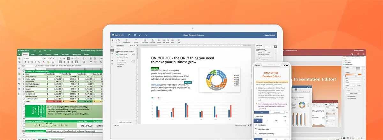Viewport: 383px width, 140px height.
Task: Toggle Strikethrough on the phone formatting bar
Action: tap(285, 121)
